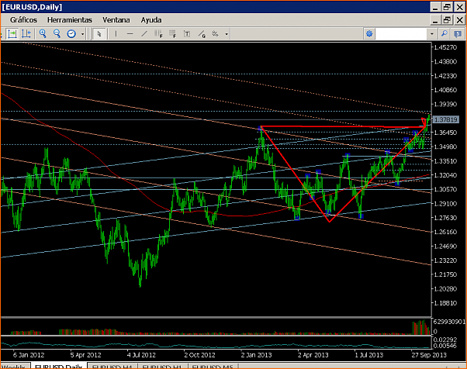This screenshot has width=467, height=369.
Task: Click the current price label 1.37819
Action: 445,119
